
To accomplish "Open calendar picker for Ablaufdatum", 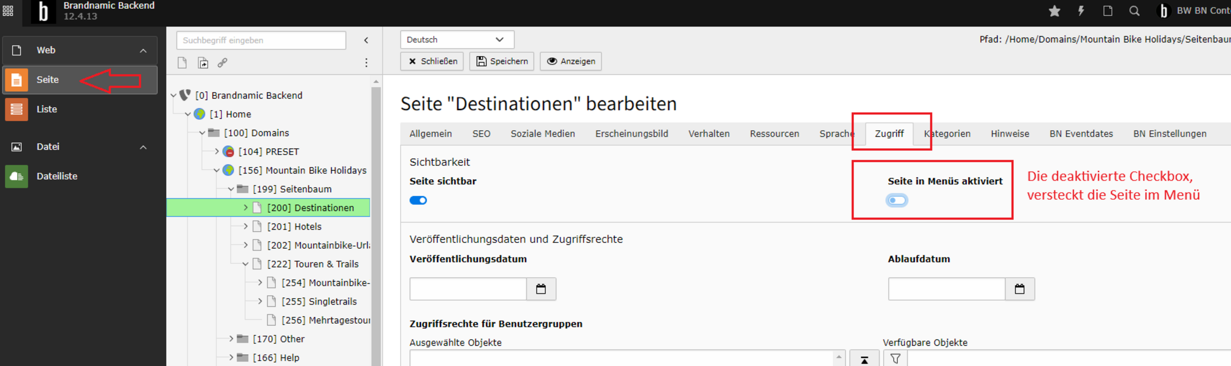I will (1019, 289).
